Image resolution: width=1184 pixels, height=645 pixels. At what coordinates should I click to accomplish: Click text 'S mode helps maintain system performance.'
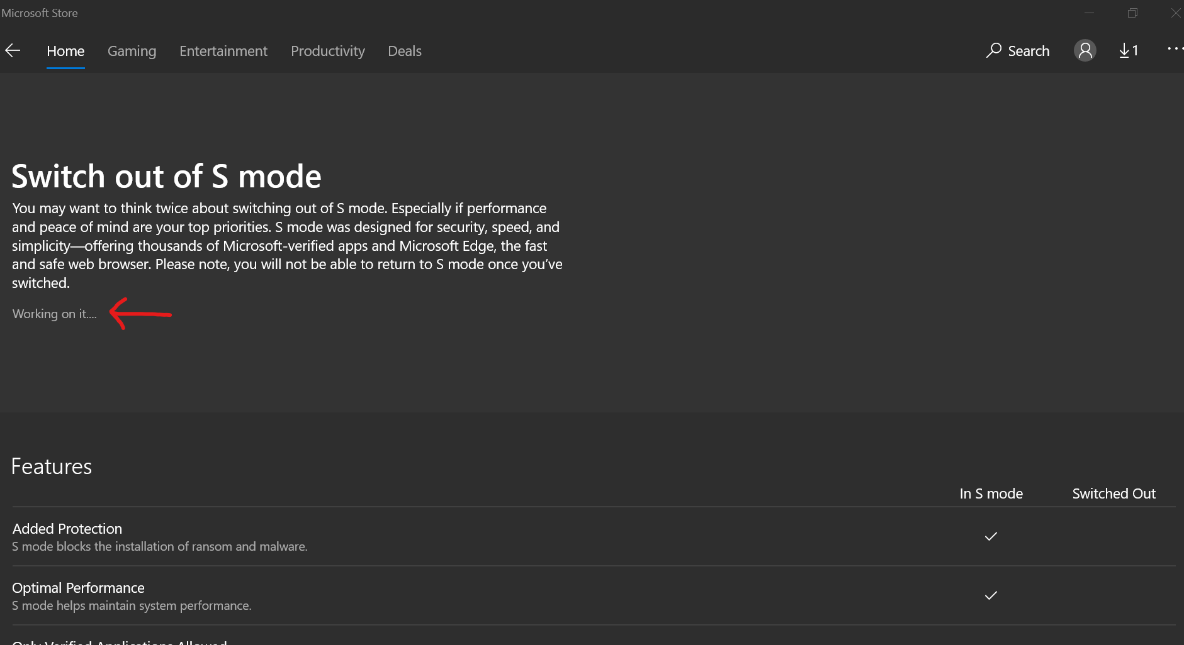132,605
